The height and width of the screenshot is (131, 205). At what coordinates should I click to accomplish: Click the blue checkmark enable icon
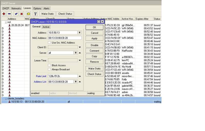(x=16, y=14)
